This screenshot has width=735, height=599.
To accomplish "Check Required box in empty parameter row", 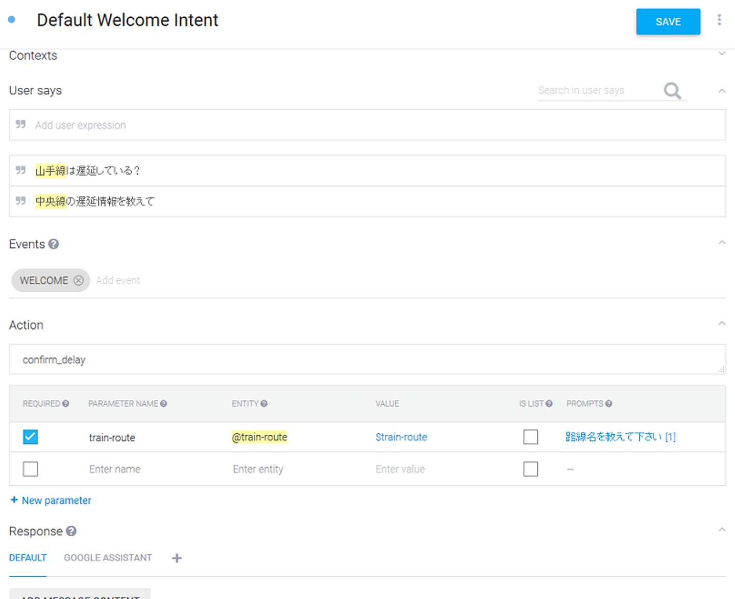I will click(x=31, y=469).
